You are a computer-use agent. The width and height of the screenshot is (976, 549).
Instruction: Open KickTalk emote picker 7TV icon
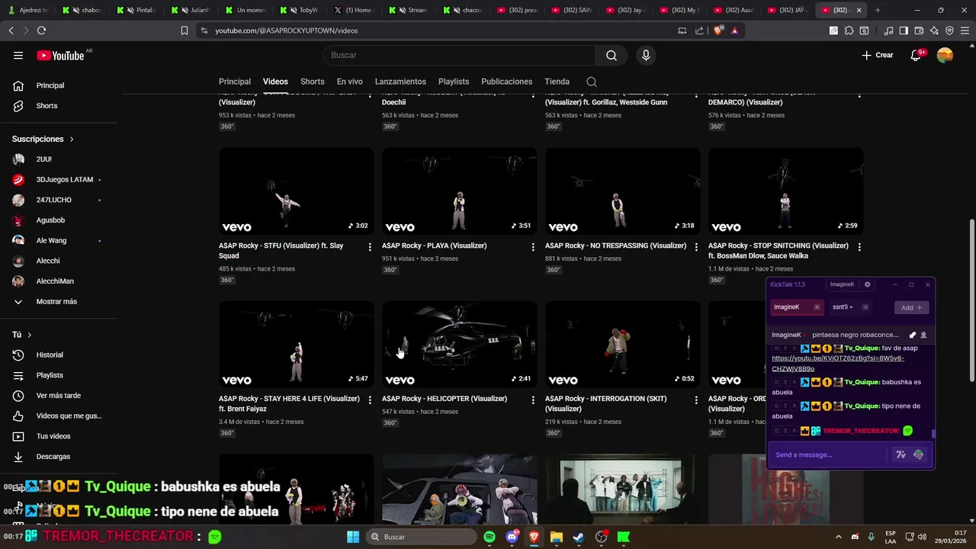pyautogui.click(x=901, y=454)
